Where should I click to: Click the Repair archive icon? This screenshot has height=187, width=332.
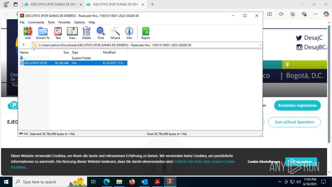[x=146, y=33]
